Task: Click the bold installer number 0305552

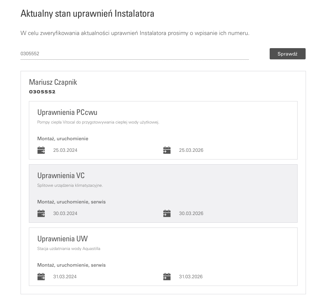Action: click(x=42, y=92)
